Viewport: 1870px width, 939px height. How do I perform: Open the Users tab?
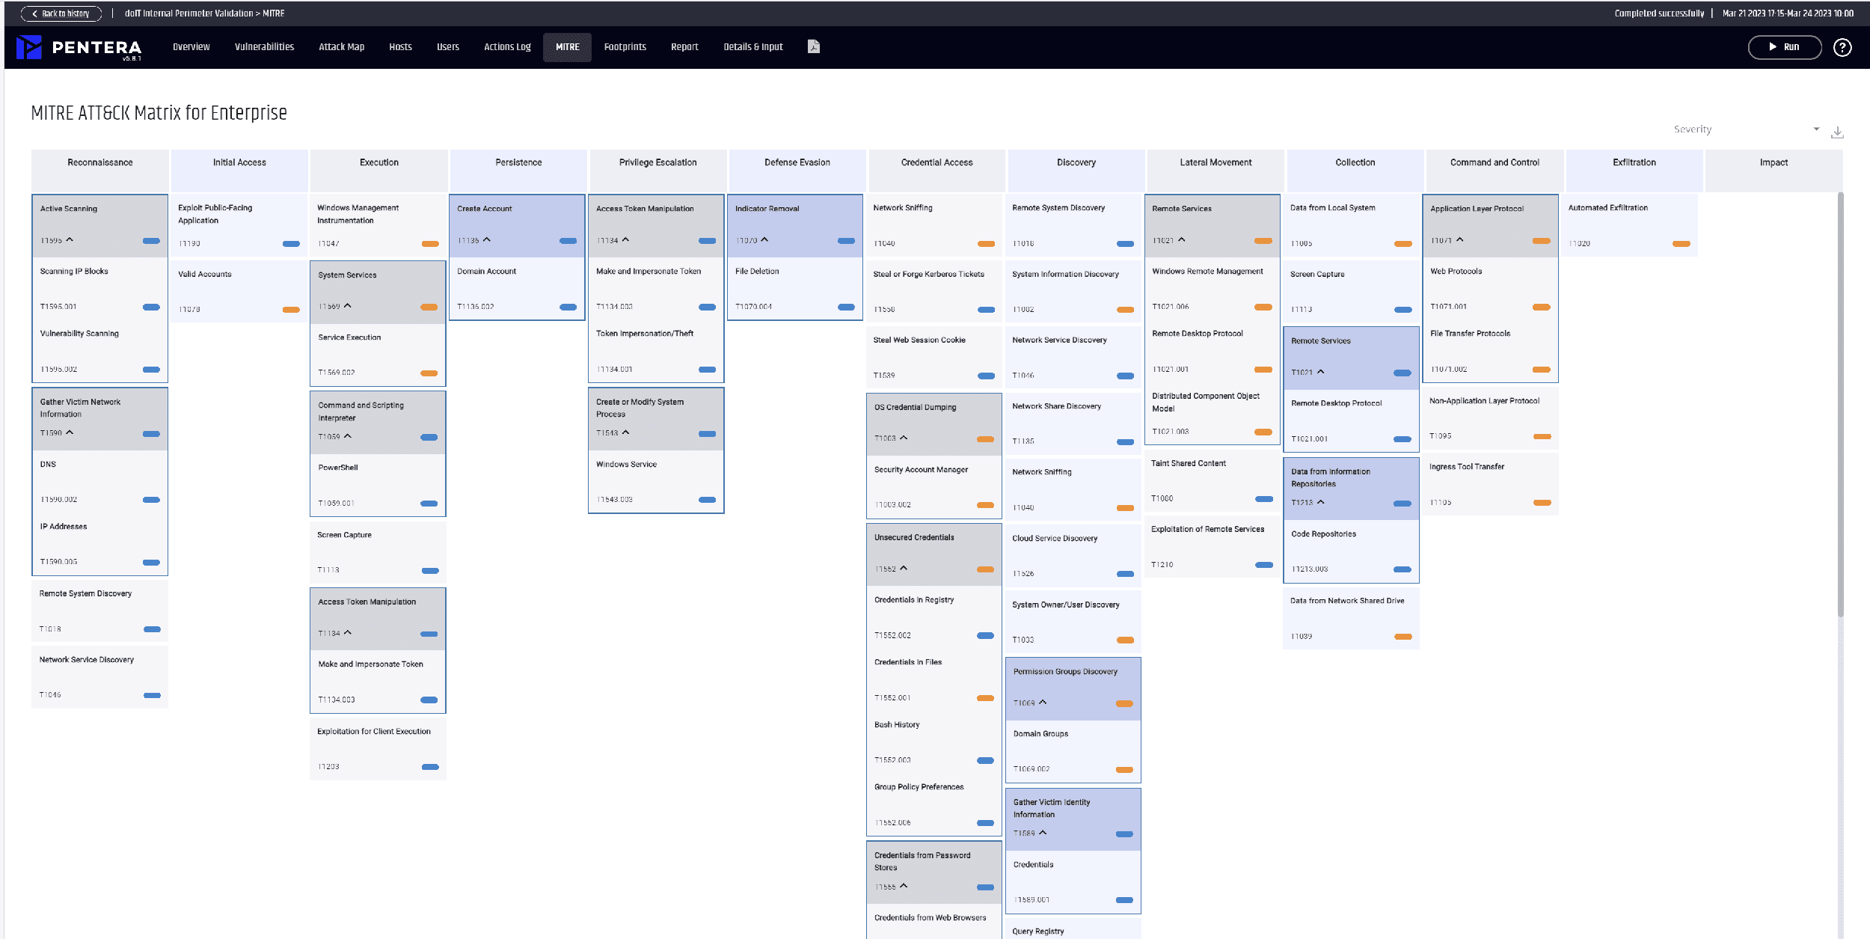(x=448, y=47)
